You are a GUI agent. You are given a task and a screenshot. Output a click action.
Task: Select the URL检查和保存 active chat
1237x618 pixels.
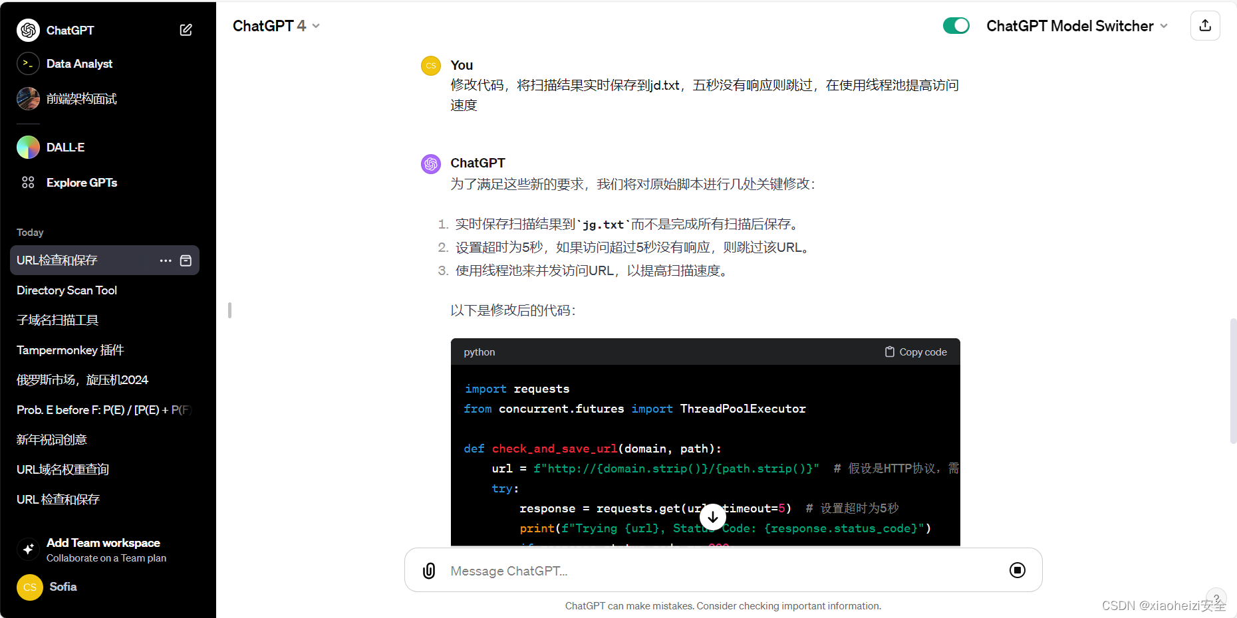pyautogui.click(x=104, y=260)
